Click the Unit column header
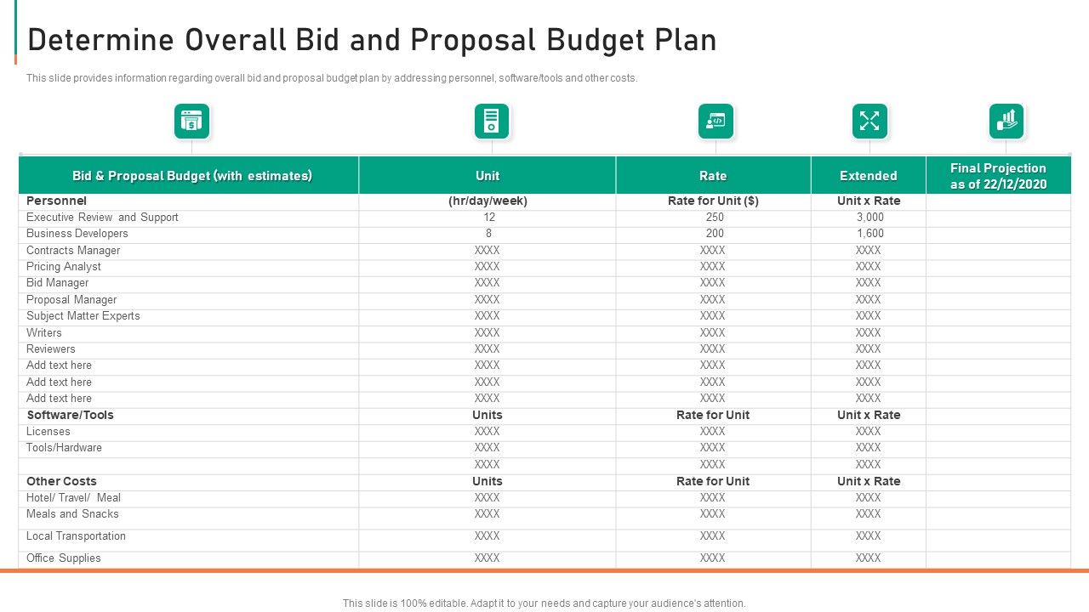 [x=487, y=176]
